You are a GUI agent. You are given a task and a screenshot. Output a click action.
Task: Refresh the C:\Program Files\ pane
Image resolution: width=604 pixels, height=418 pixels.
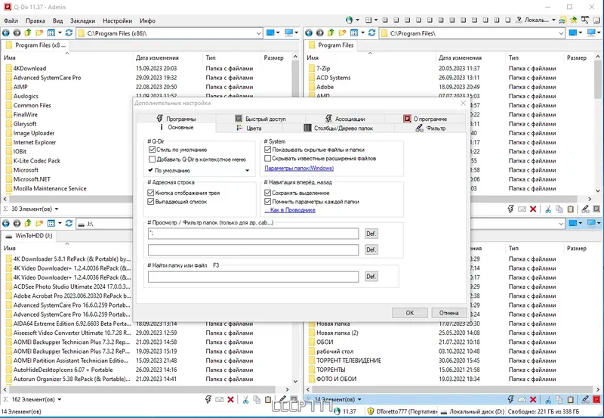click(371, 33)
